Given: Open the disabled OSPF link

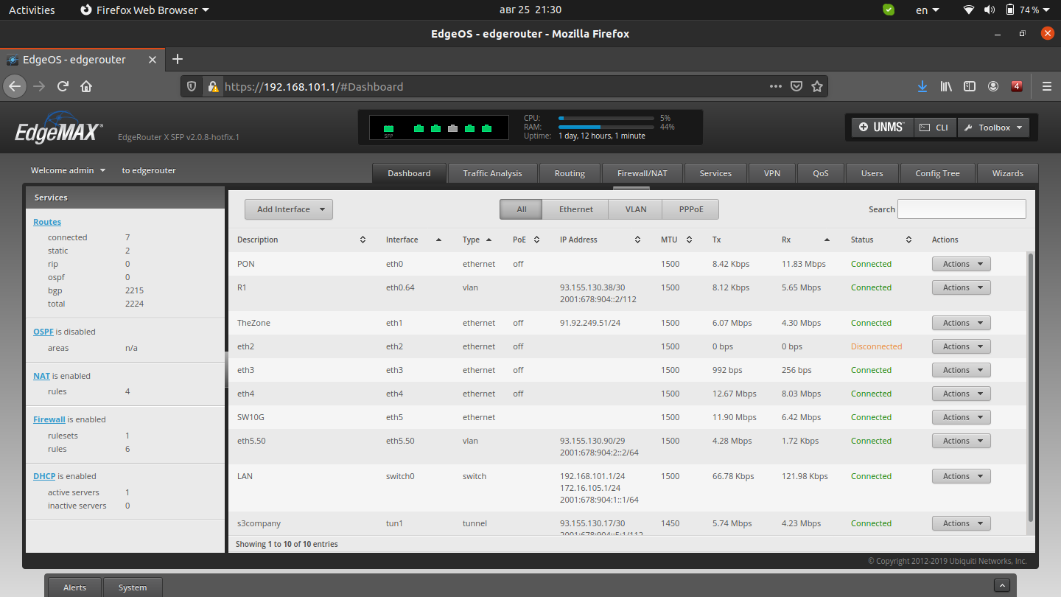Looking at the screenshot, I should pyautogui.click(x=41, y=332).
